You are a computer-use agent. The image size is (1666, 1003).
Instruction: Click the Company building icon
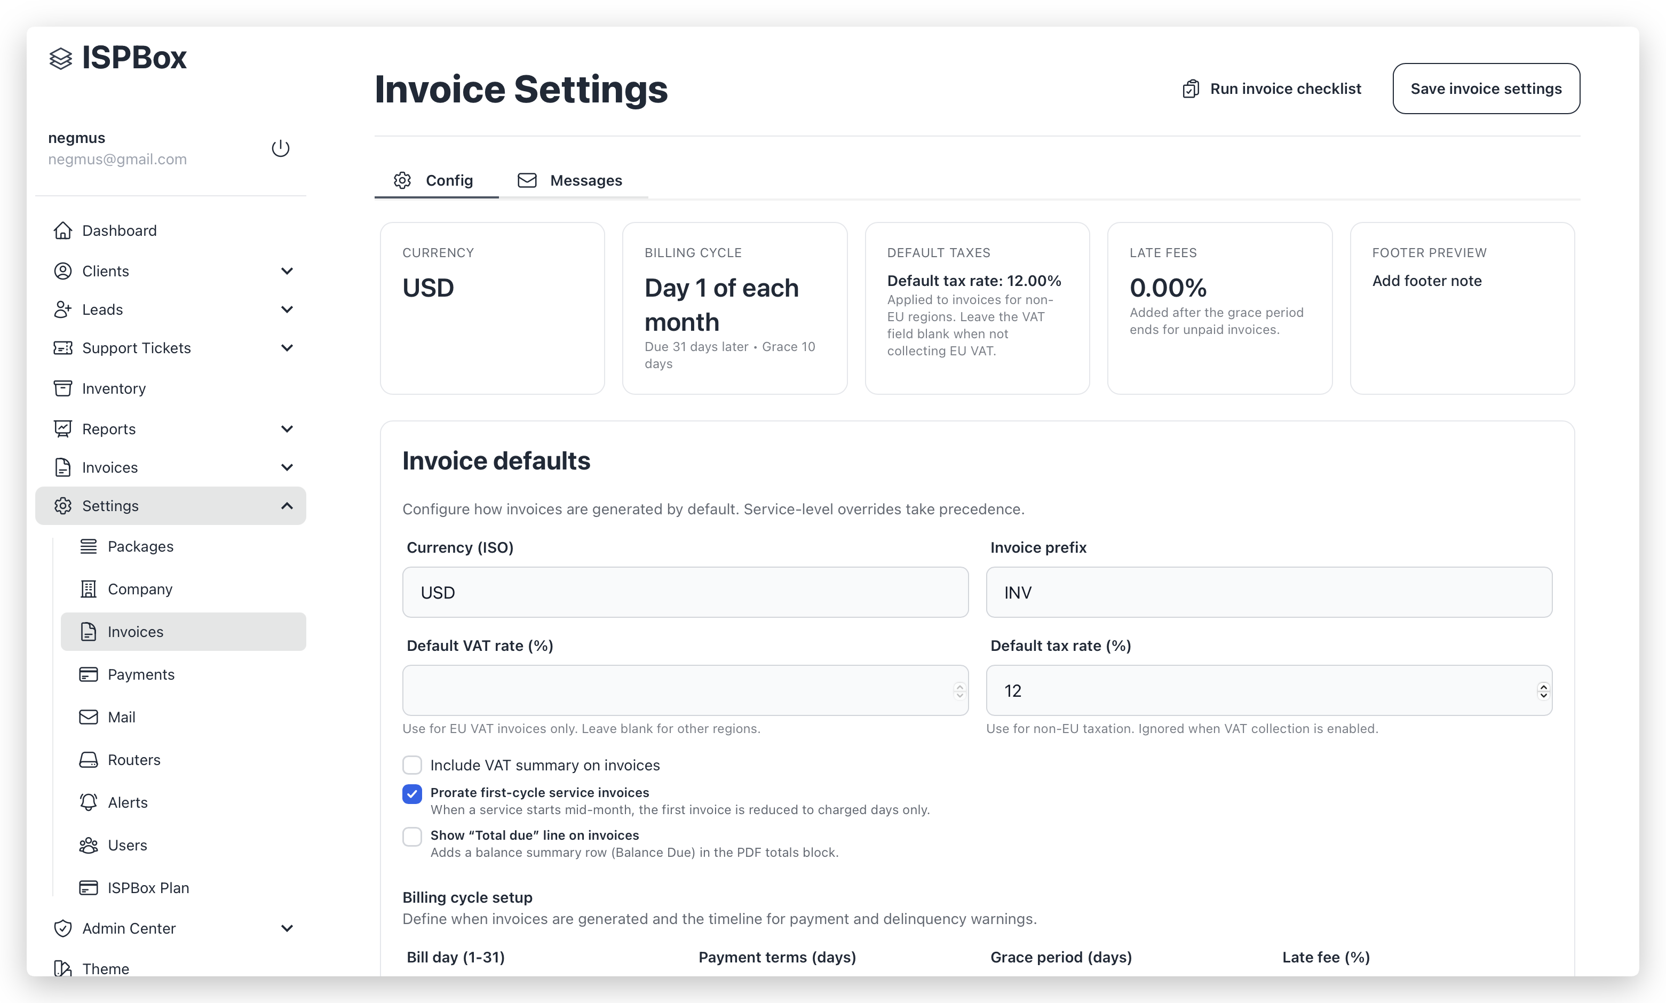(89, 588)
